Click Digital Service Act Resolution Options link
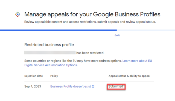 (x=51, y=65)
